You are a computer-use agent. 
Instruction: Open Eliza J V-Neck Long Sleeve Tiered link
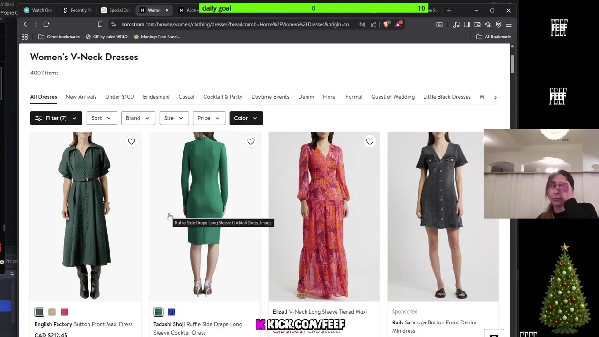pos(320,312)
